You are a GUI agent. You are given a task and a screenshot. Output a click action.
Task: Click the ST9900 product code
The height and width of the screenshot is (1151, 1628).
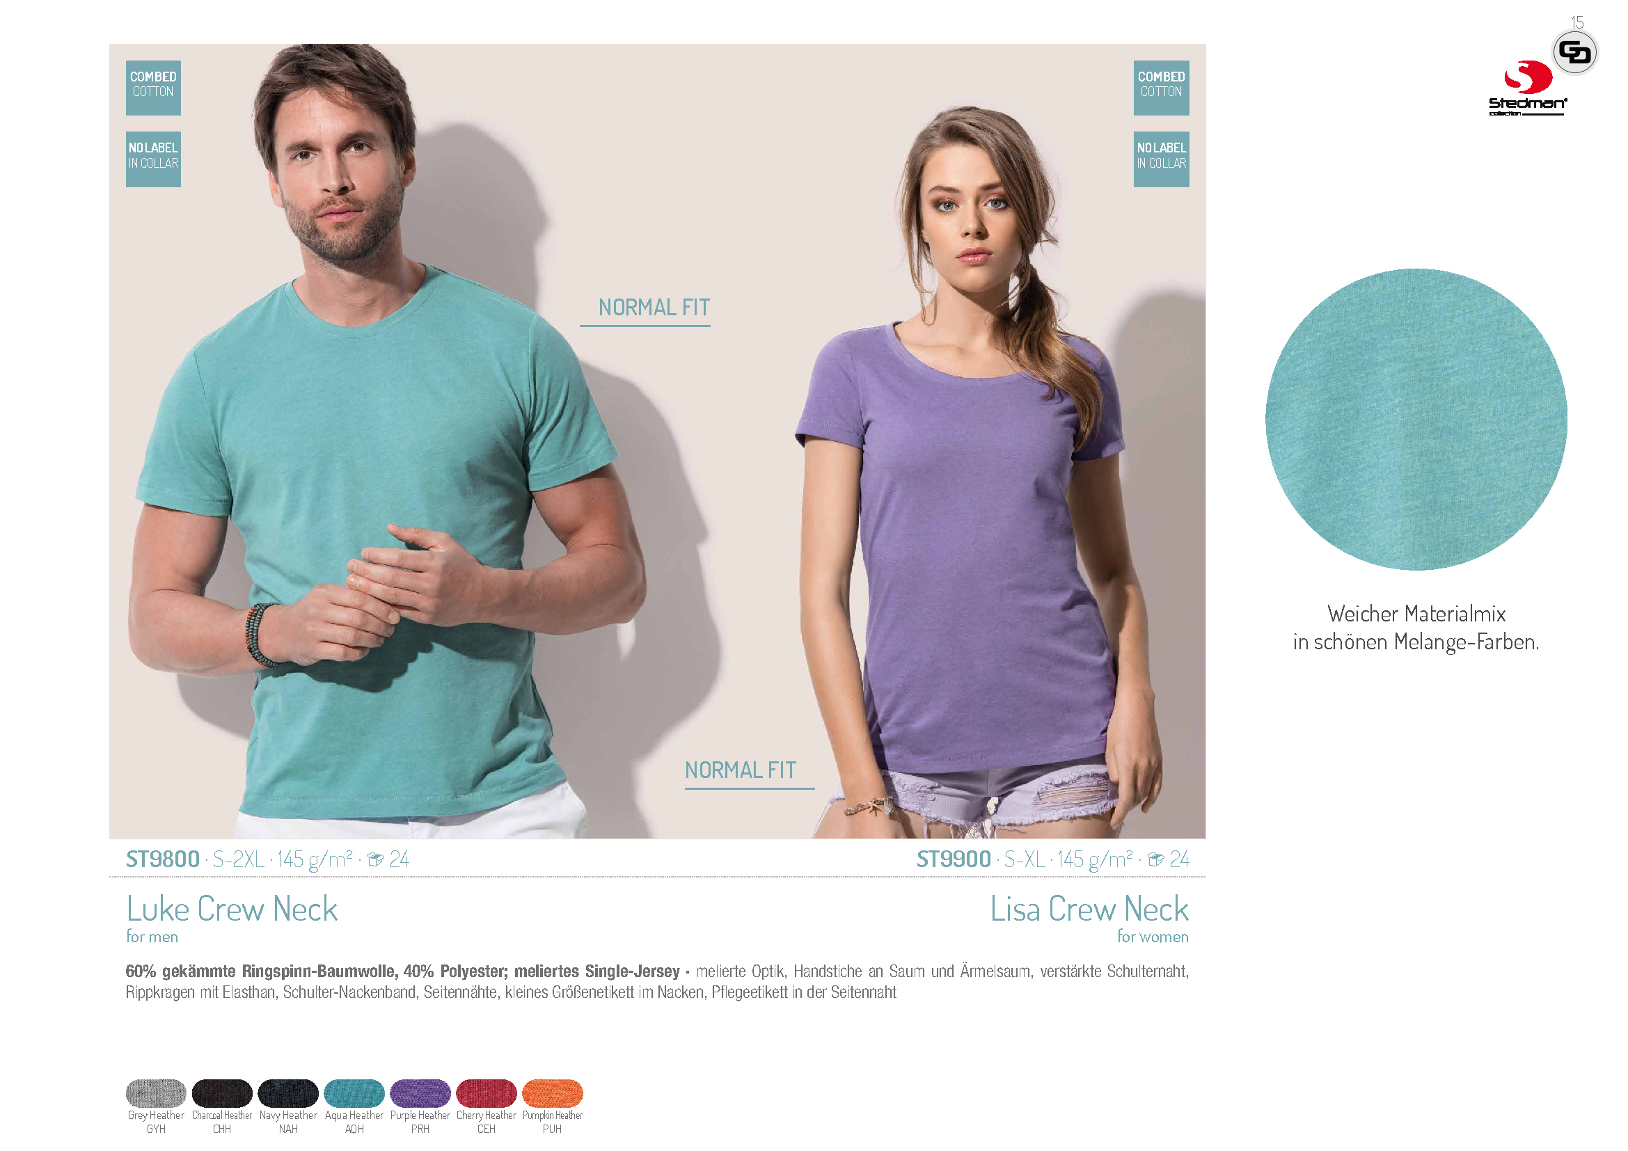pyautogui.click(x=954, y=859)
